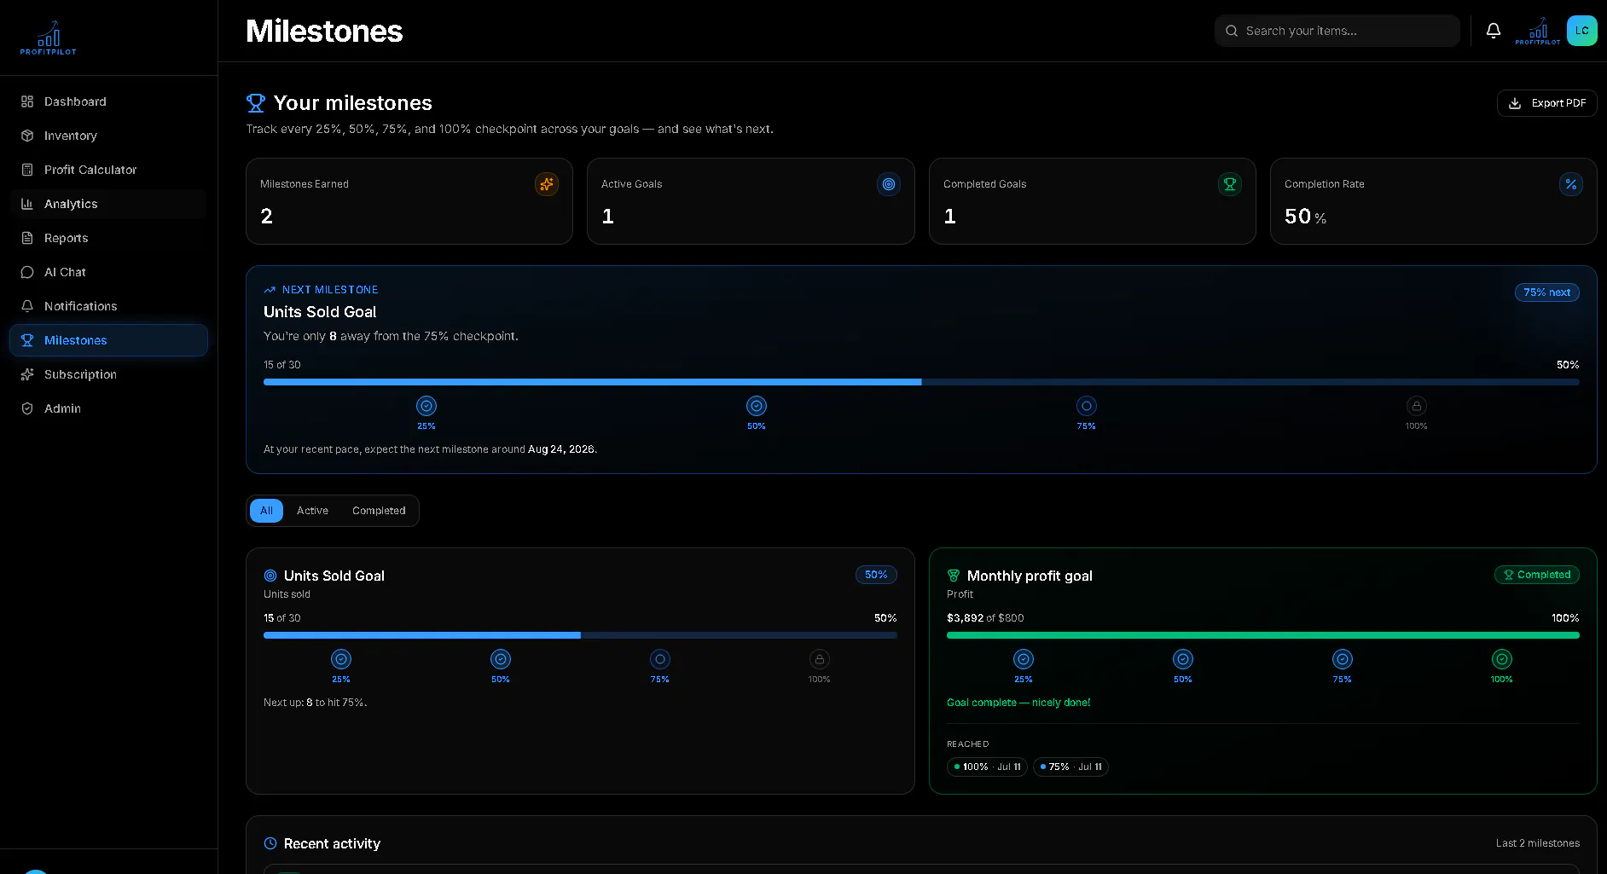Open the notifications bell icon
Screen dimensions: 1607x874
(x=1494, y=31)
